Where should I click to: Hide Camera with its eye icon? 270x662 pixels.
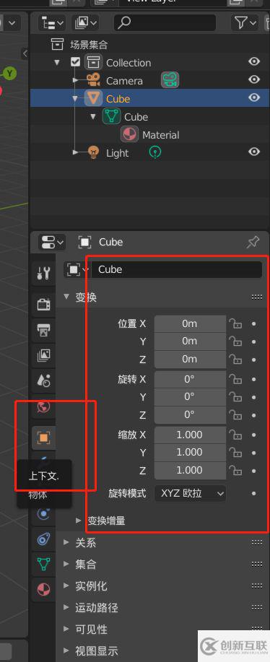click(x=254, y=79)
